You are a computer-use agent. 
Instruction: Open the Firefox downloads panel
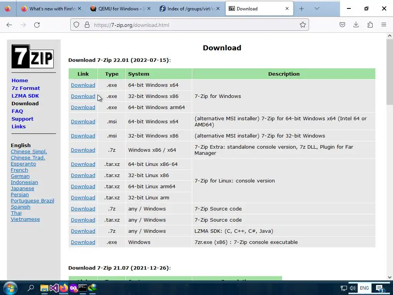(356, 25)
